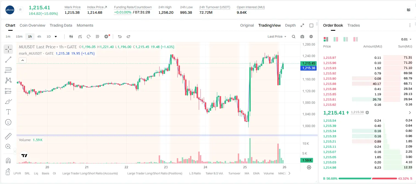This screenshot has height=184, width=416.
Task: Open the Last Price source dropdown
Action: 277,37
